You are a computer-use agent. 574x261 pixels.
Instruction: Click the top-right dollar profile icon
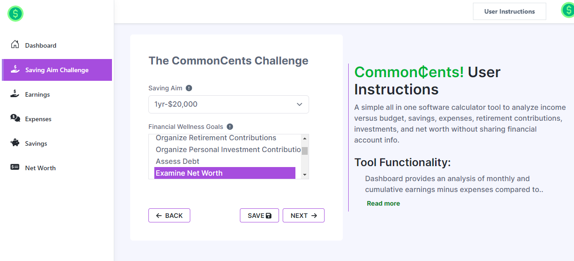(x=568, y=10)
